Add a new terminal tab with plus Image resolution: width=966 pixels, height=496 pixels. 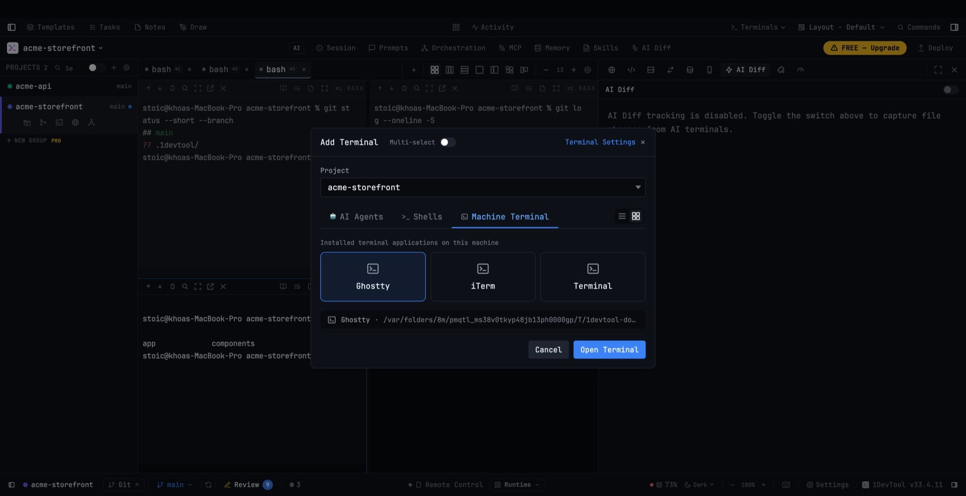pyautogui.click(x=414, y=70)
